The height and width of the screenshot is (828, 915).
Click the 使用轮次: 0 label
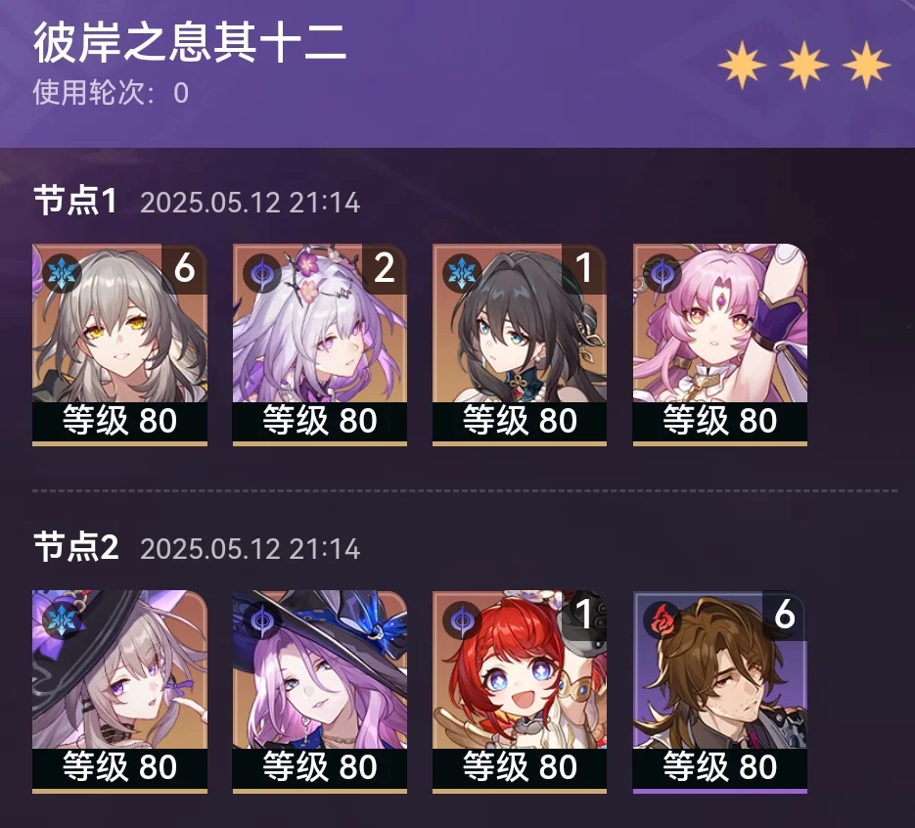click(x=111, y=93)
